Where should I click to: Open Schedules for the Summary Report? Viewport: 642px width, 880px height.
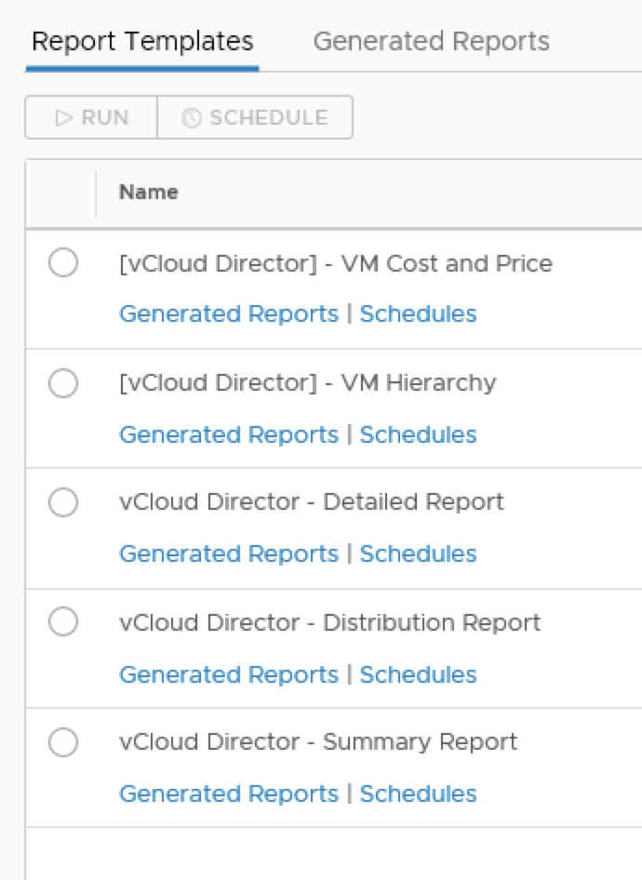418,793
